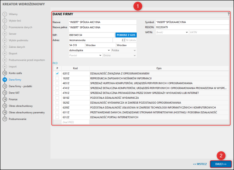The height and width of the screenshot is (170, 234).
Task: Click the NIP input field
Action: pyautogui.click(x=92, y=35)
